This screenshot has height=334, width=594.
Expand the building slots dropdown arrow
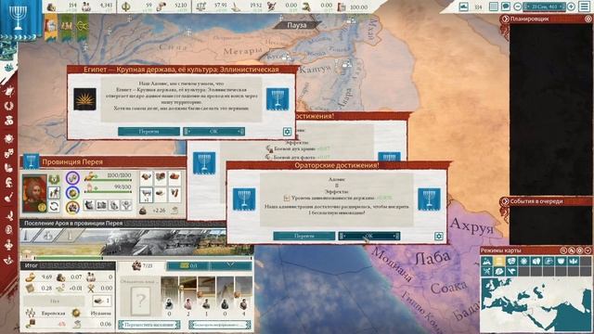[x=230, y=266]
